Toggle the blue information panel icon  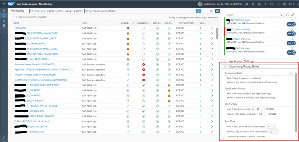[217, 11]
